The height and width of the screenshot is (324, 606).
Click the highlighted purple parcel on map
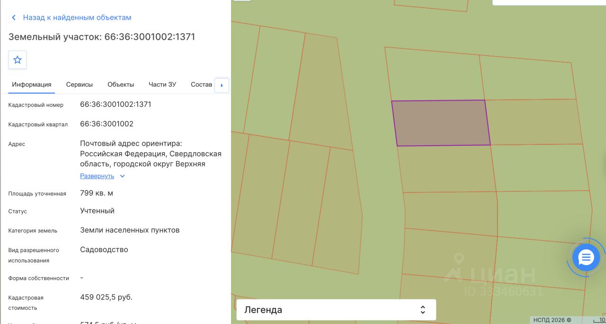441,123
